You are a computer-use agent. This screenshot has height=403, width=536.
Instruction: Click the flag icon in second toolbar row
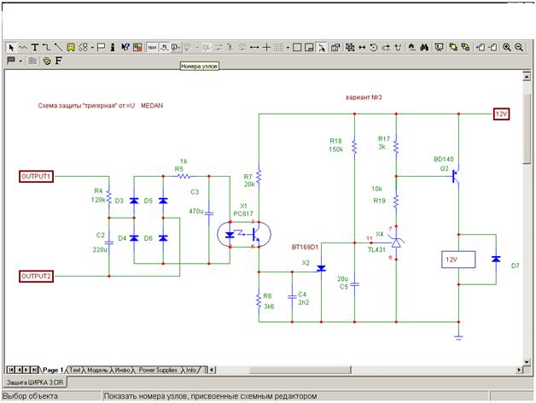click(11, 61)
